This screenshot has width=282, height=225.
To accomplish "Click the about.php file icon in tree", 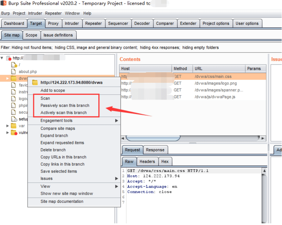I will [13, 72].
